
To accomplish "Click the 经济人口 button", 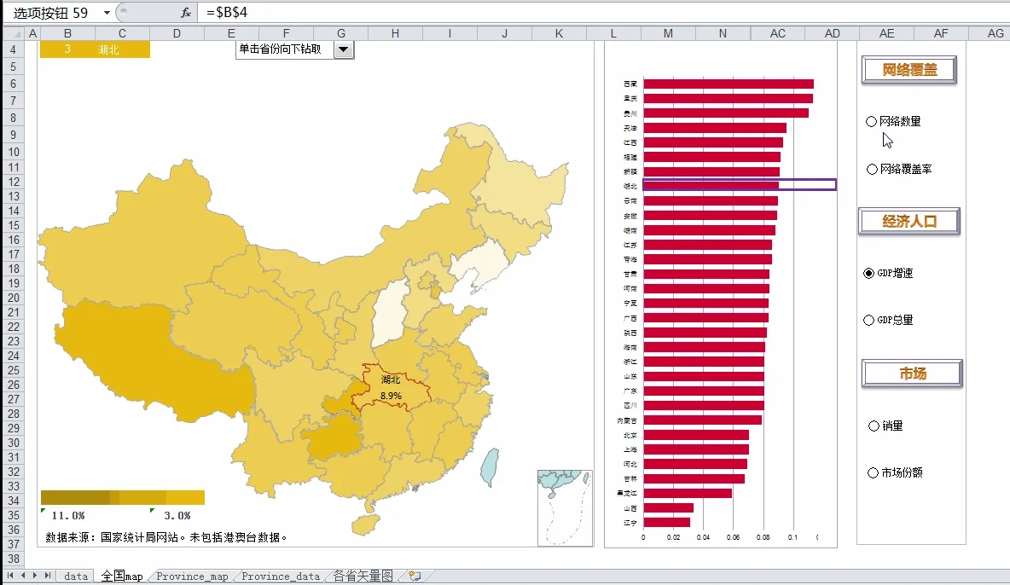I will pos(908,222).
